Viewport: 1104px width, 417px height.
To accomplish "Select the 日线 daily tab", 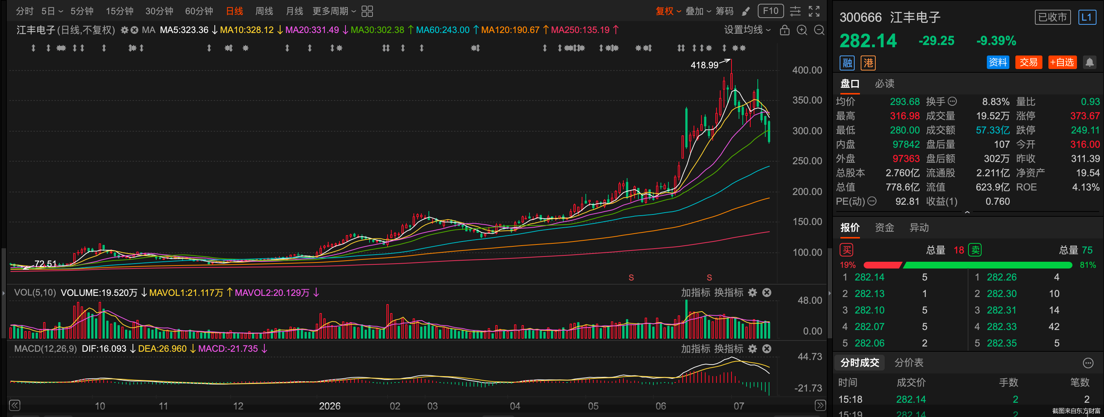I will (234, 11).
